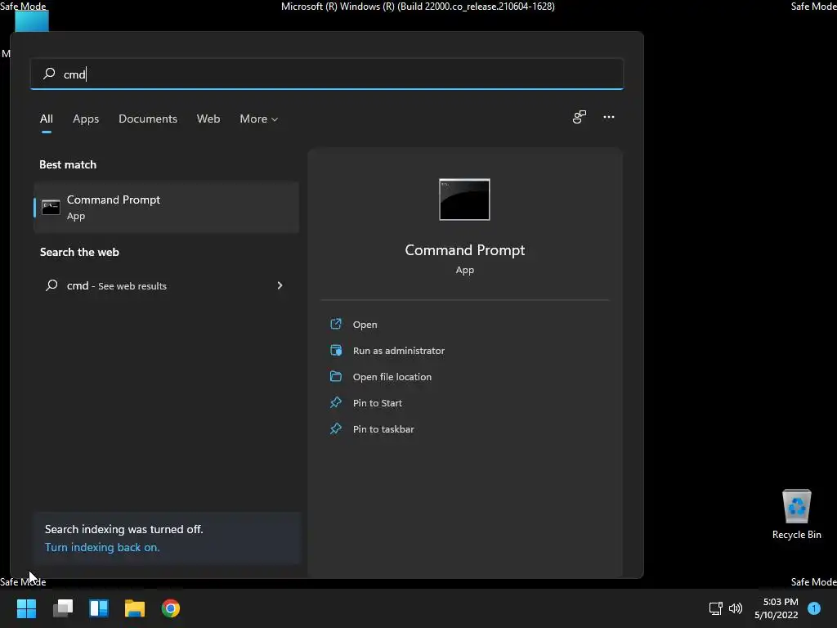Launch File Explorer from the taskbar
This screenshot has height=628, width=837.
click(135, 608)
